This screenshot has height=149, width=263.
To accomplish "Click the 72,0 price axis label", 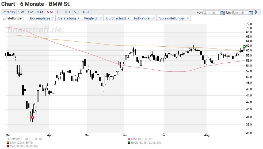I will tap(249, 24).
